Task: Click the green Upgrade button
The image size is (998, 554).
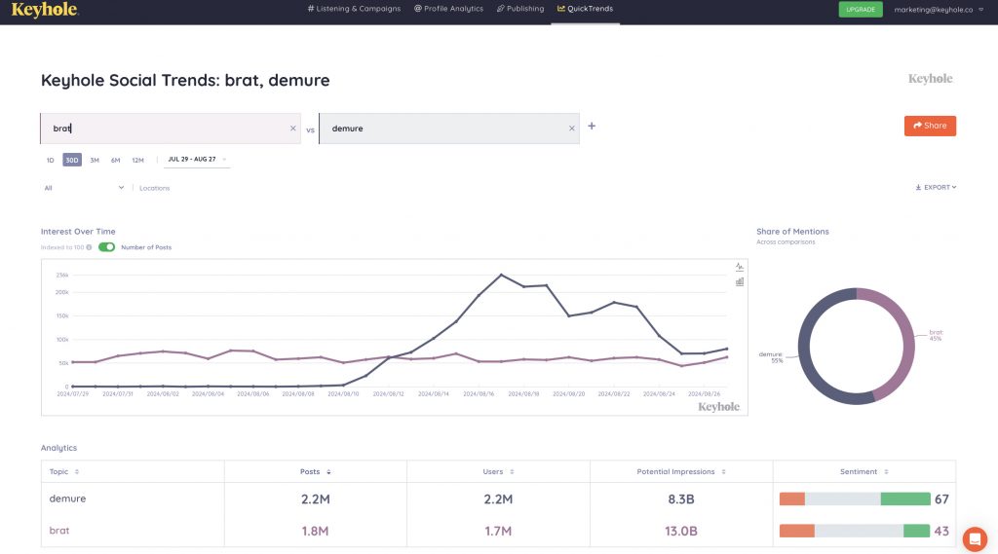Action: point(861,10)
